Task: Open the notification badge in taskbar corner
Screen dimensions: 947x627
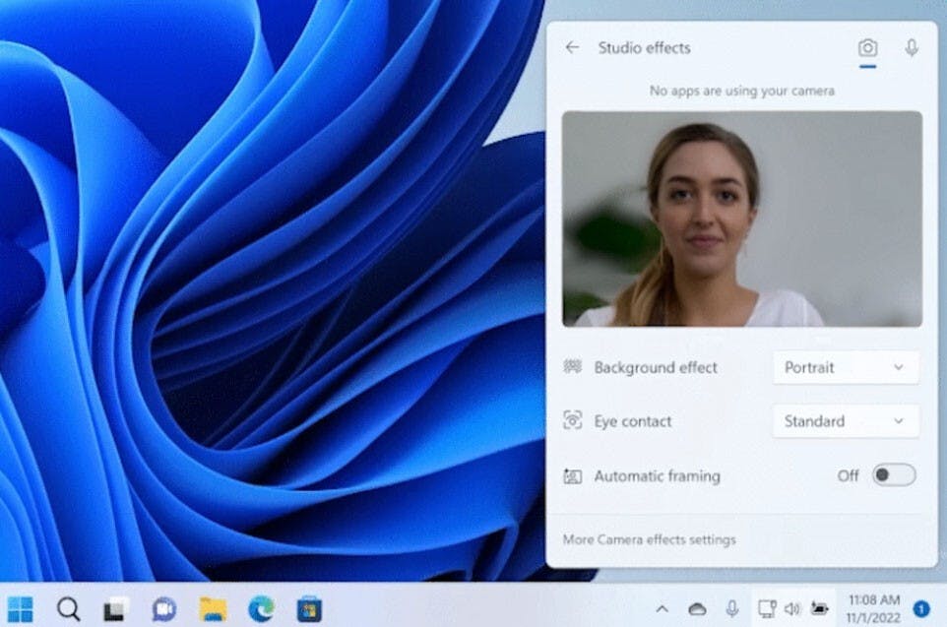Action: click(921, 608)
